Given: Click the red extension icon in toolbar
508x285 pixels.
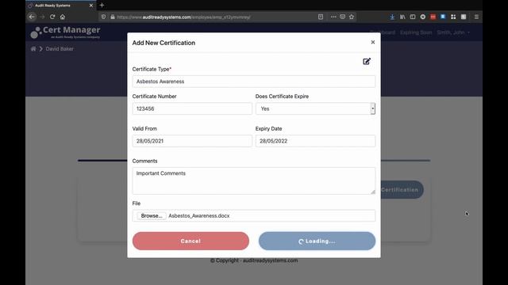Looking at the screenshot, I should point(433,17).
